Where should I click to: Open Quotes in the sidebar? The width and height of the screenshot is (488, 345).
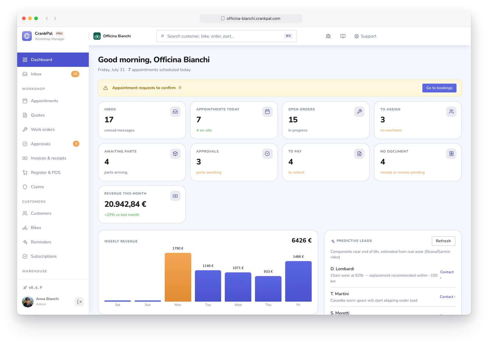(53, 115)
